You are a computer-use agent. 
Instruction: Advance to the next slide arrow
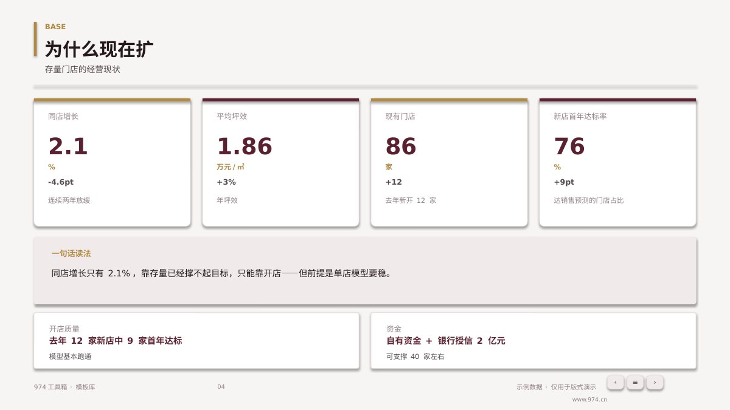[655, 382]
